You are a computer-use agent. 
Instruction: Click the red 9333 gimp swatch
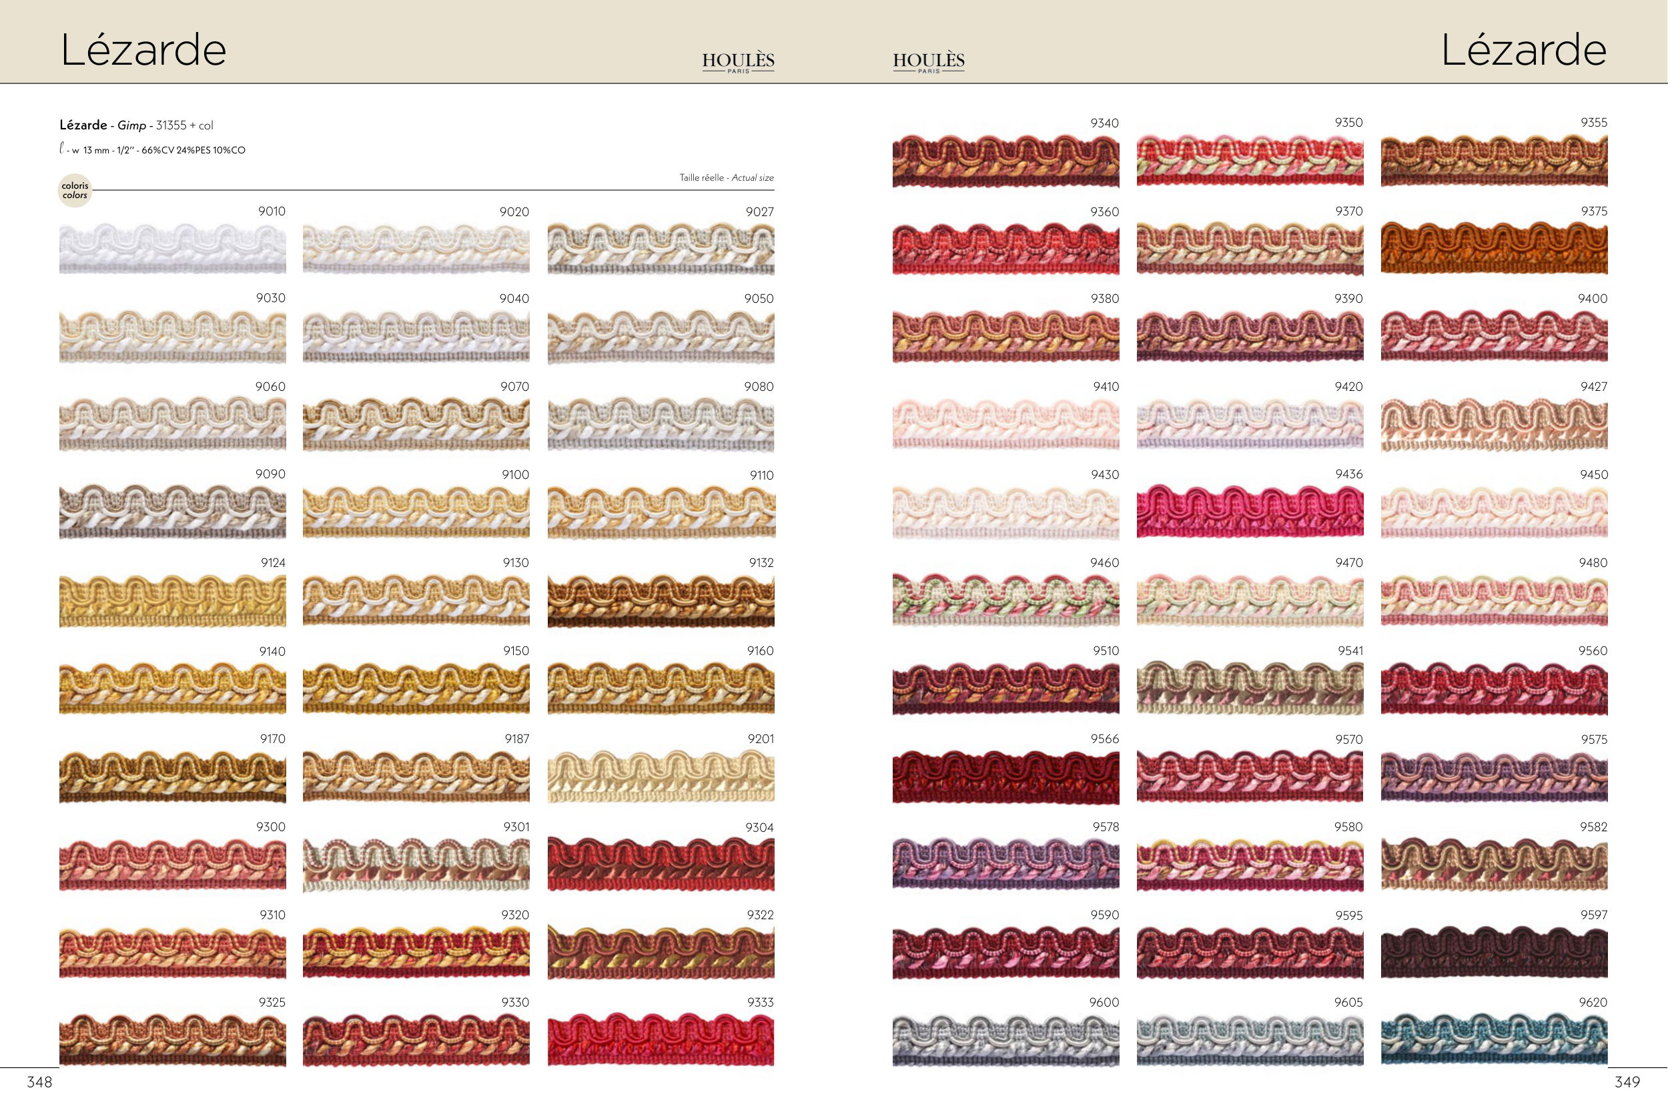[x=661, y=1040]
